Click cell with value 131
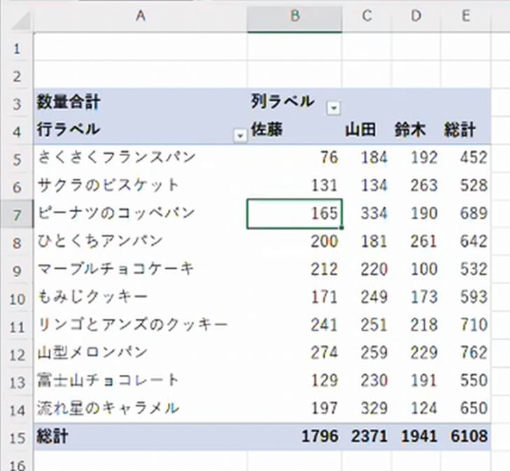This screenshot has width=510, height=471. [x=295, y=185]
